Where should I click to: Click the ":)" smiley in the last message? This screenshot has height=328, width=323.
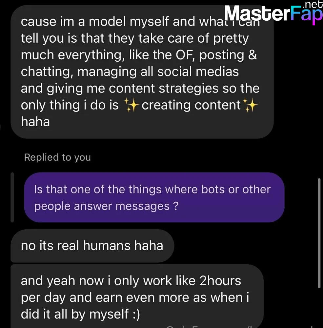click(136, 314)
